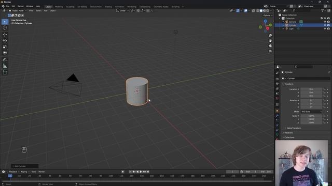Viewport: 332px width, 186px height.
Task: Open the Output properties tab
Action: point(277,84)
